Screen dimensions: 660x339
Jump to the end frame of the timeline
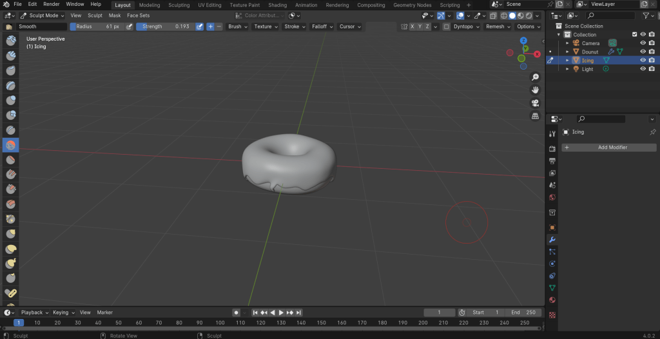(x=298, y=313)
